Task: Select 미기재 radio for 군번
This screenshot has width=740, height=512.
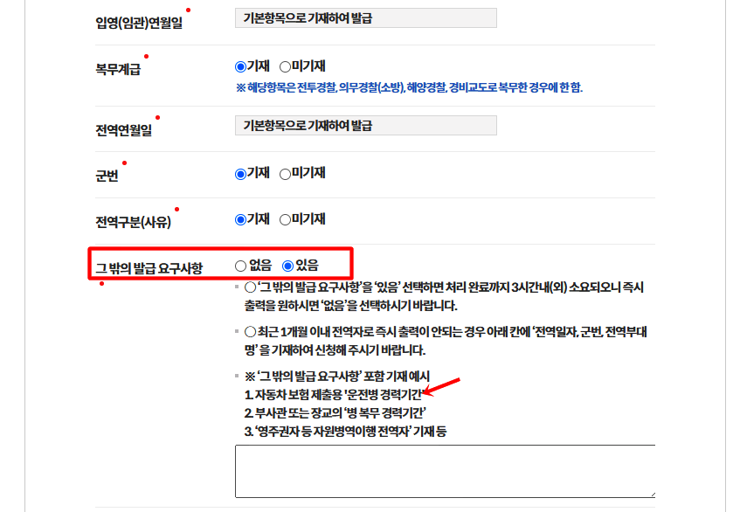Action: point(284,173)
